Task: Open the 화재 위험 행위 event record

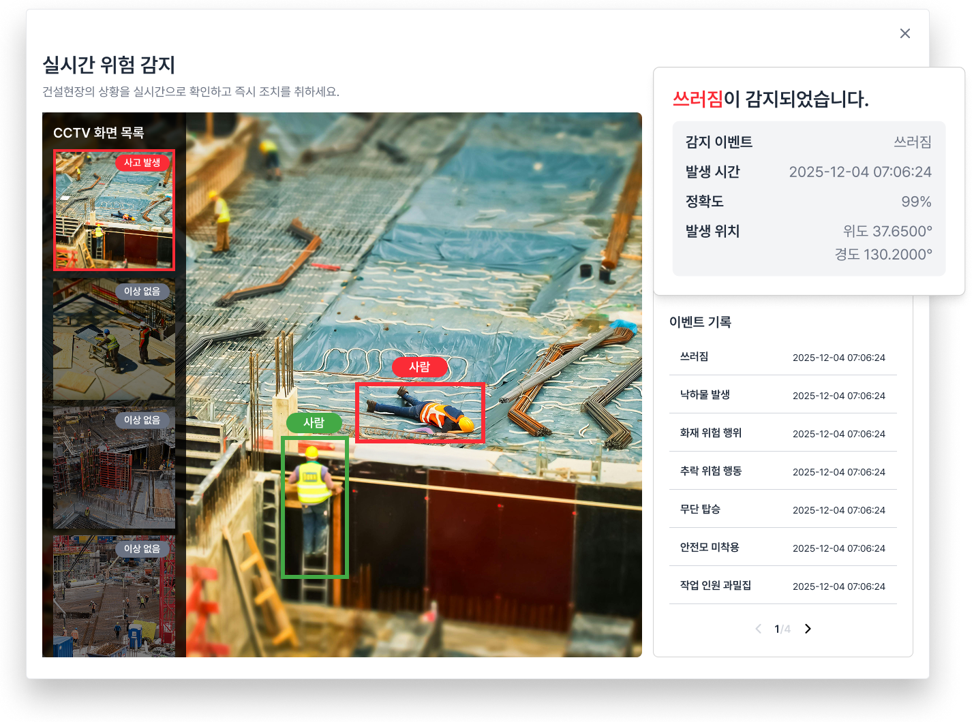Action: 782,433
